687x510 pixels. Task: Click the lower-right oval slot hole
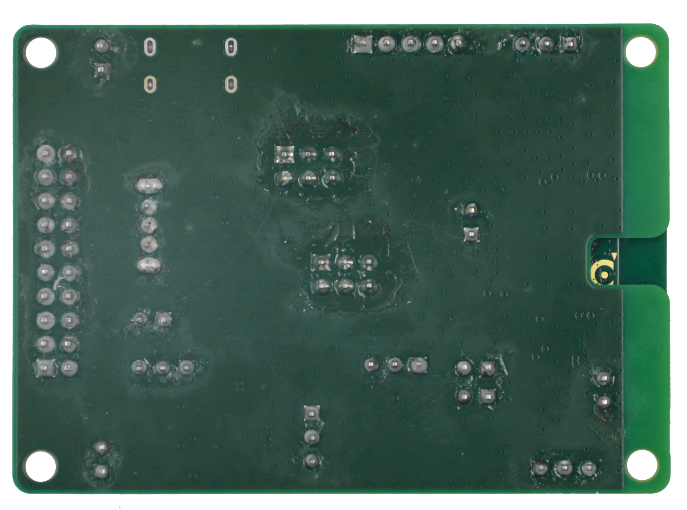[230, 84]
